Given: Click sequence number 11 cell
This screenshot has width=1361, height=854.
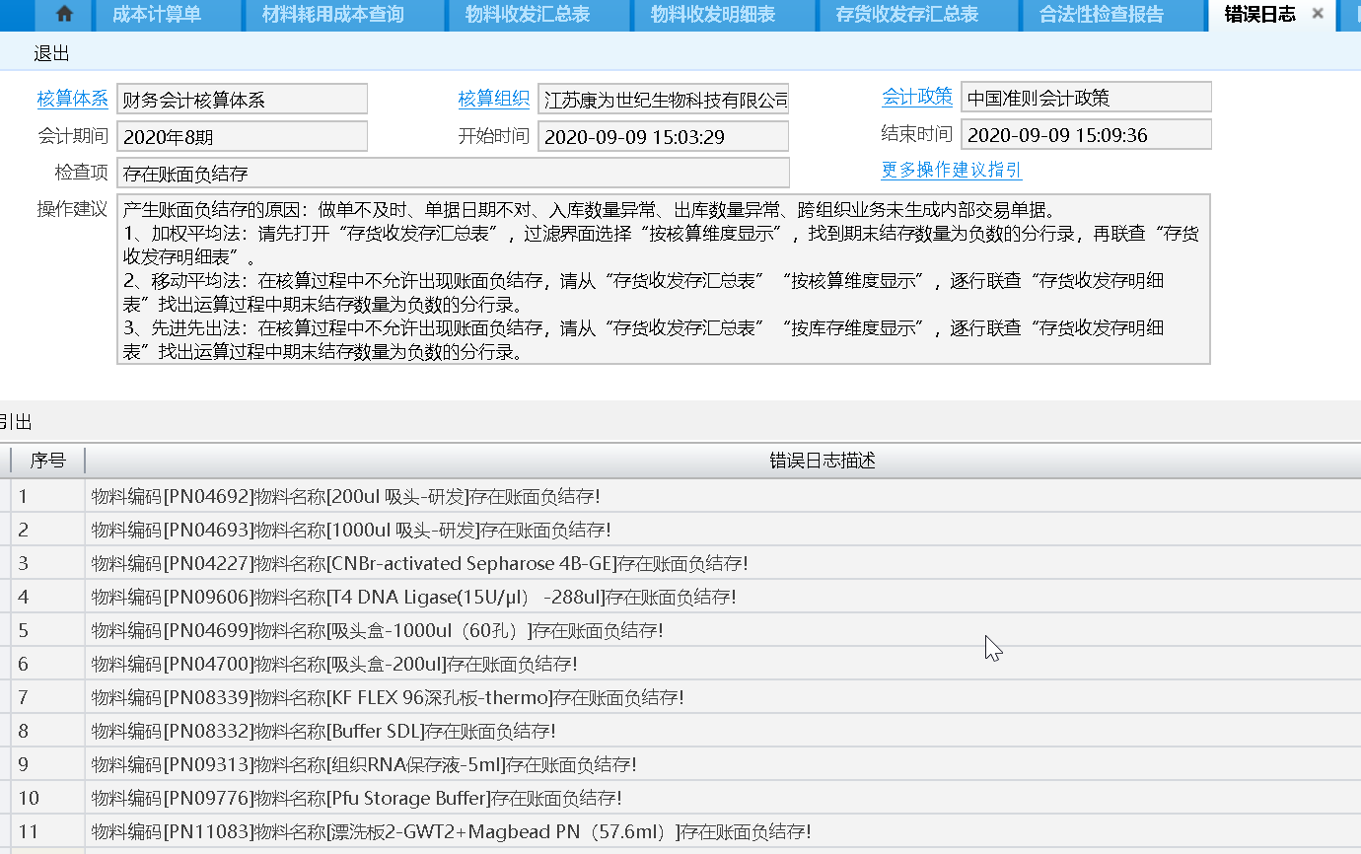Looking at the screenshot, I should coord(47,831).
